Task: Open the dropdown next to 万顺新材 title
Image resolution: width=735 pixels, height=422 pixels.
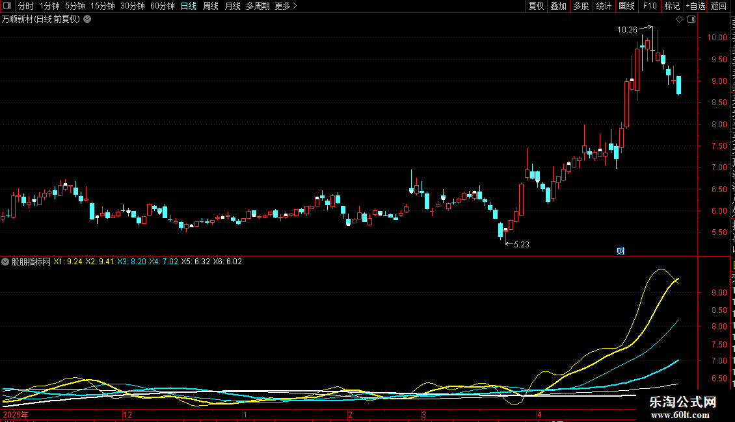Action: 87,19
